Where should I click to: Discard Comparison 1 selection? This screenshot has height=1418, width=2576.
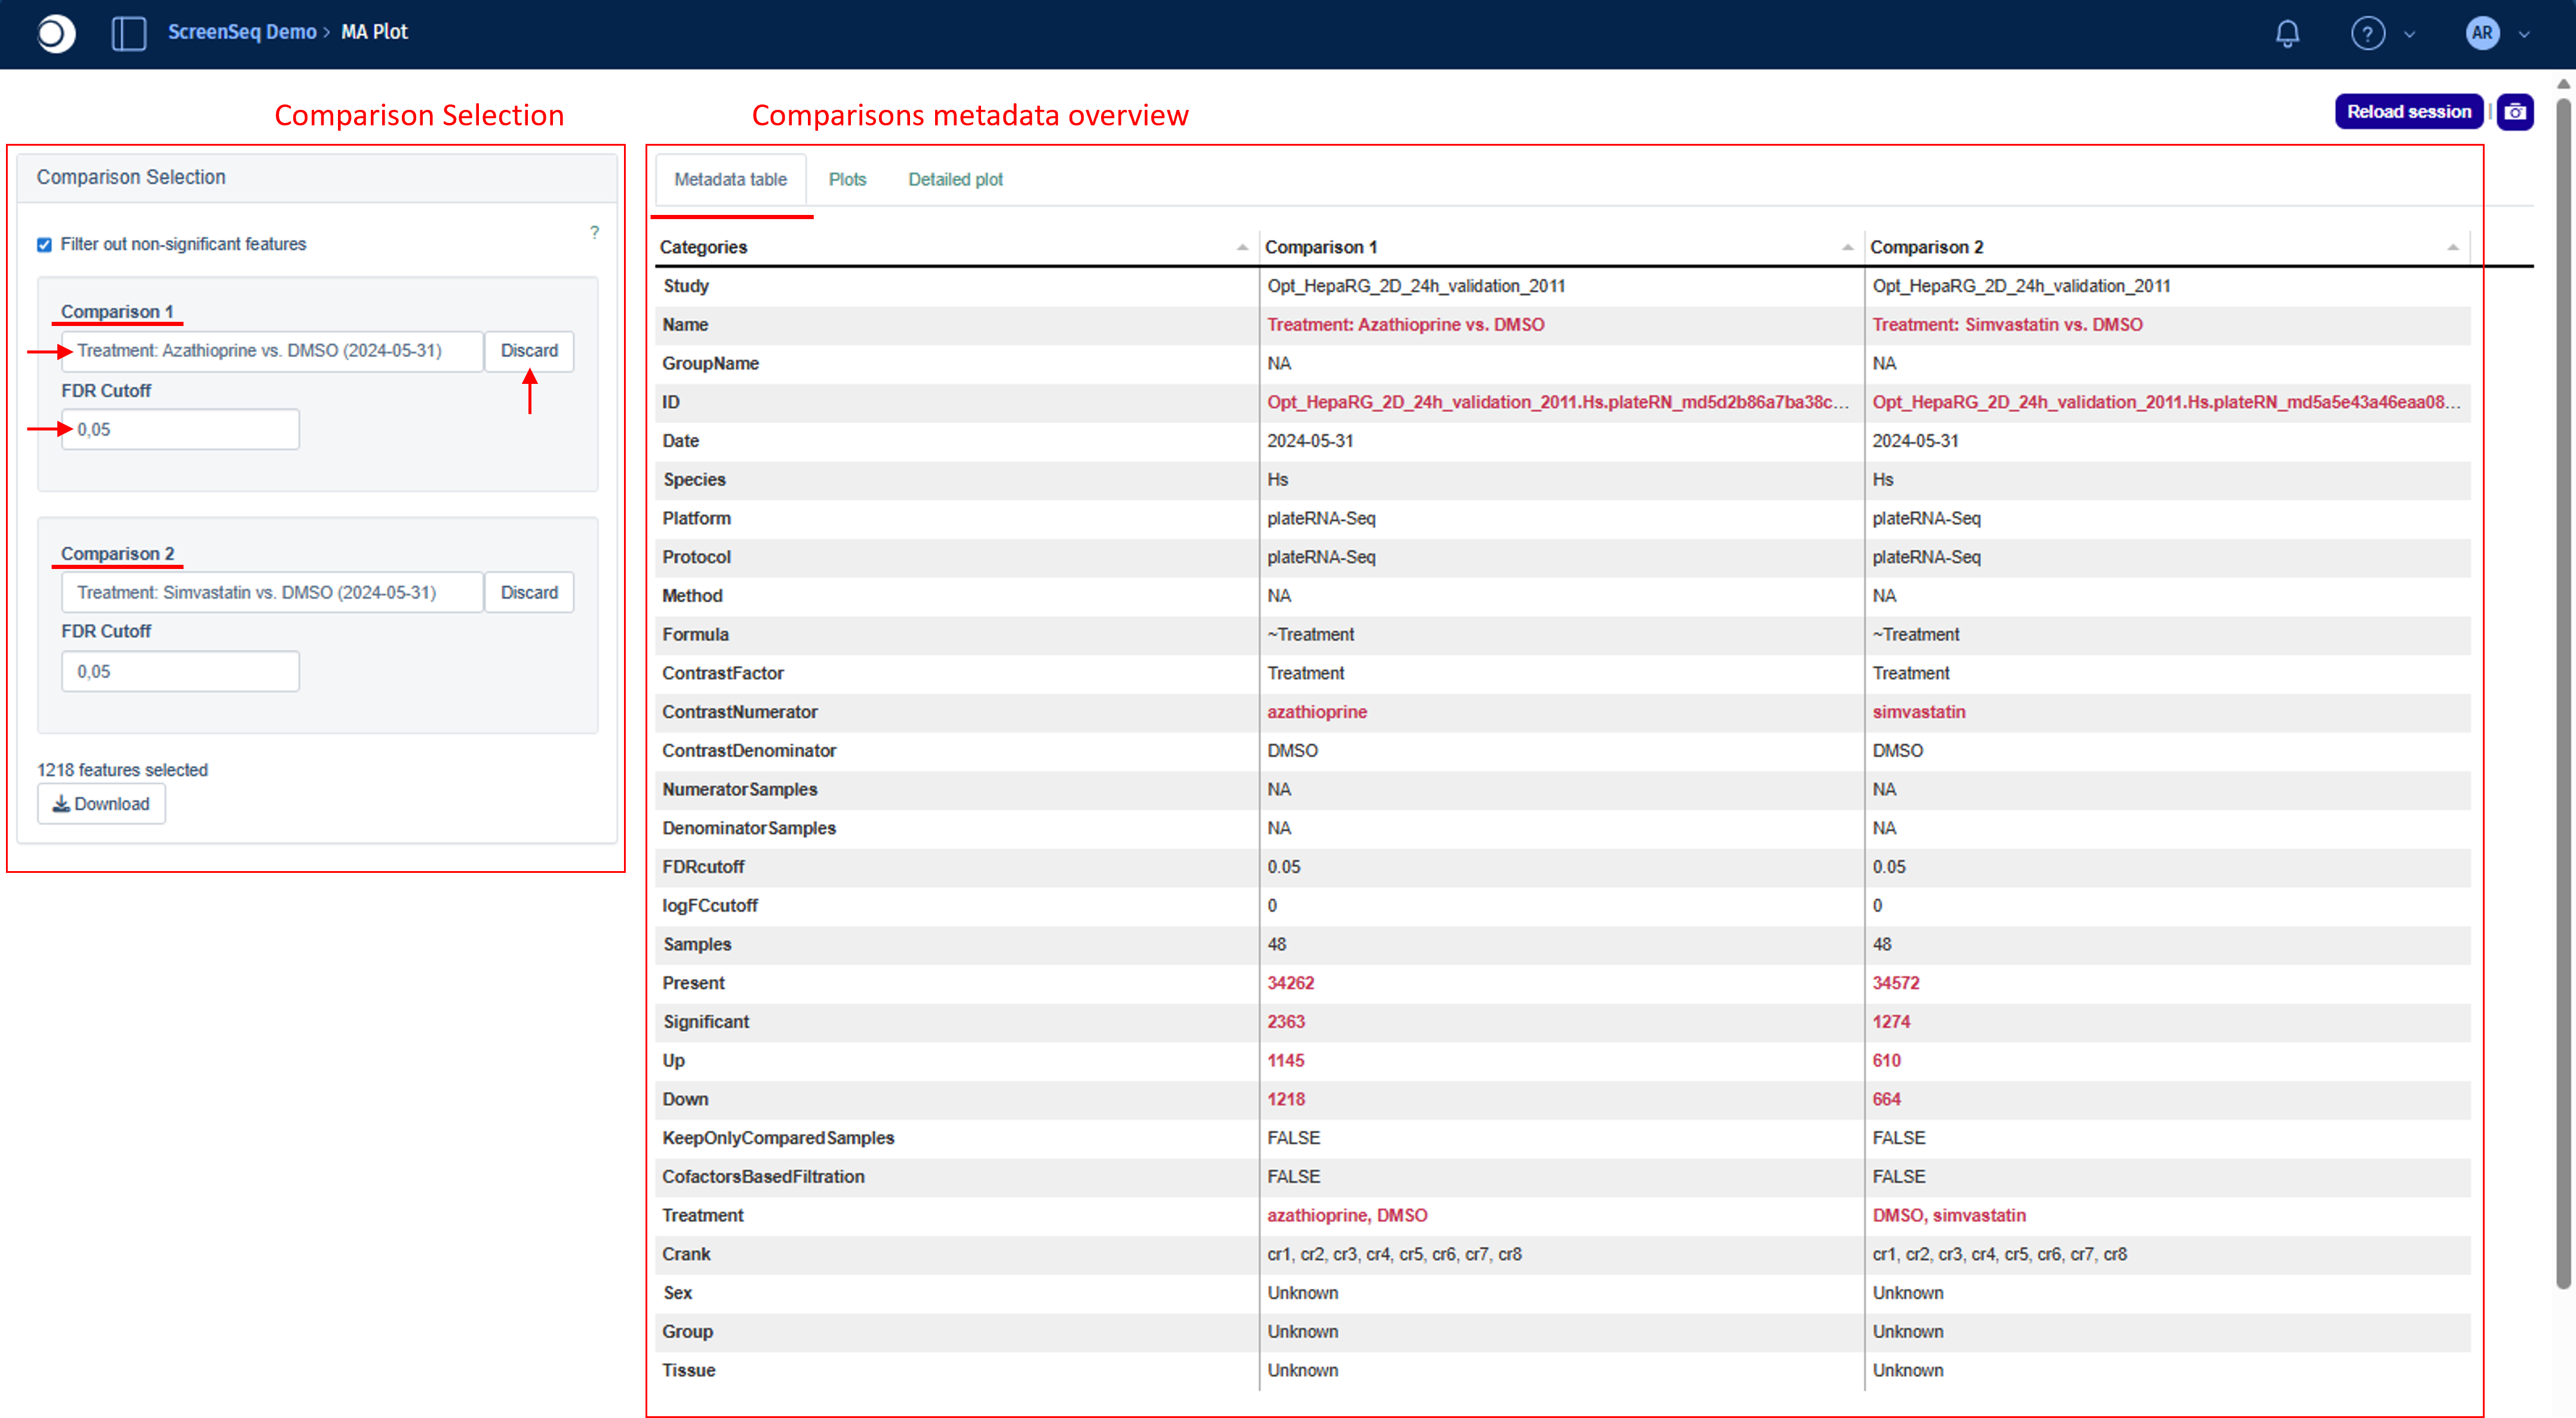pyautogui.click(x=529, y=351)
